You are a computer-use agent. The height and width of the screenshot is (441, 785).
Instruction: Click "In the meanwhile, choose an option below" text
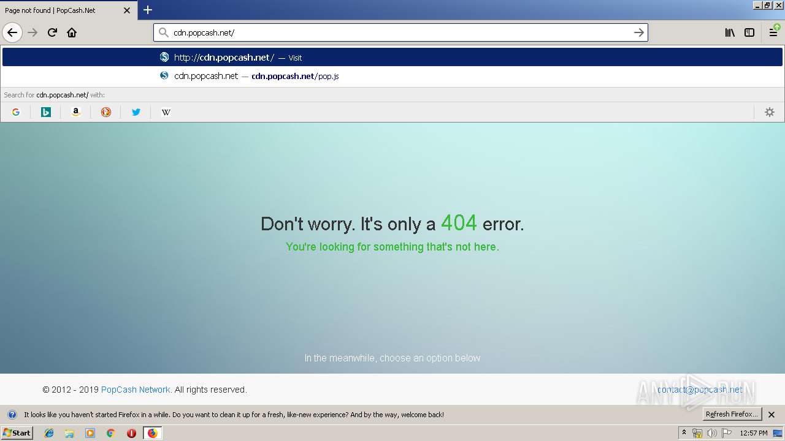click(392, 358)
